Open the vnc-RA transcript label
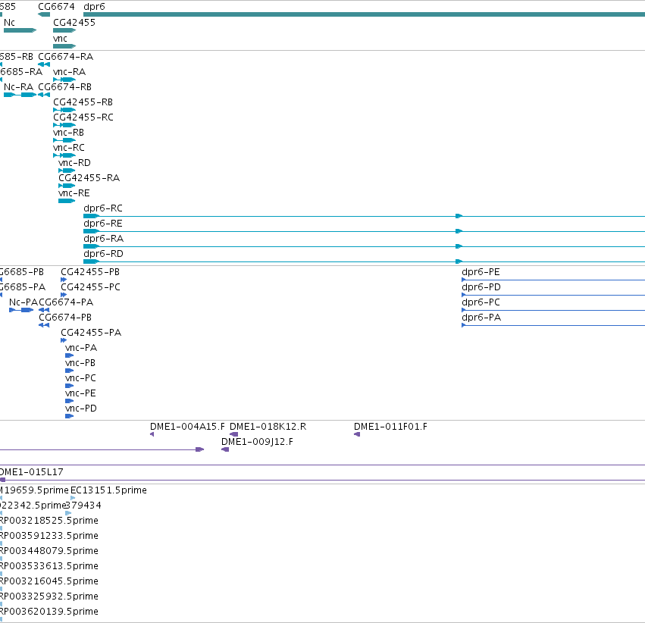Screen dimensions: 645x623 [69, 72]
